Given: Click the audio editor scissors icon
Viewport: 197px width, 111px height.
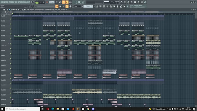Looking at the screenshot, I should [125, 2].
